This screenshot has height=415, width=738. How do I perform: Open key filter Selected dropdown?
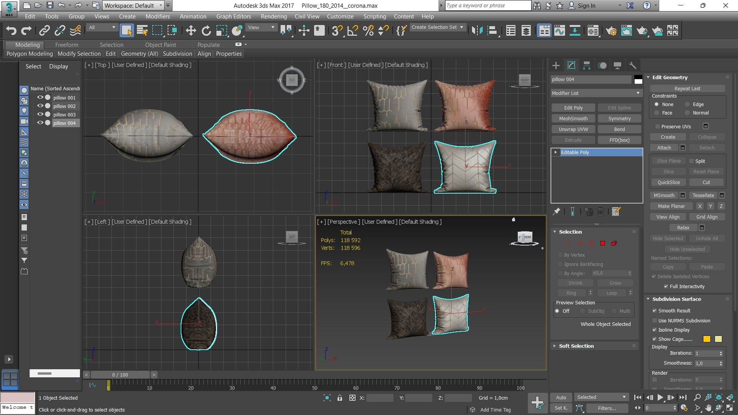(601, 397)
